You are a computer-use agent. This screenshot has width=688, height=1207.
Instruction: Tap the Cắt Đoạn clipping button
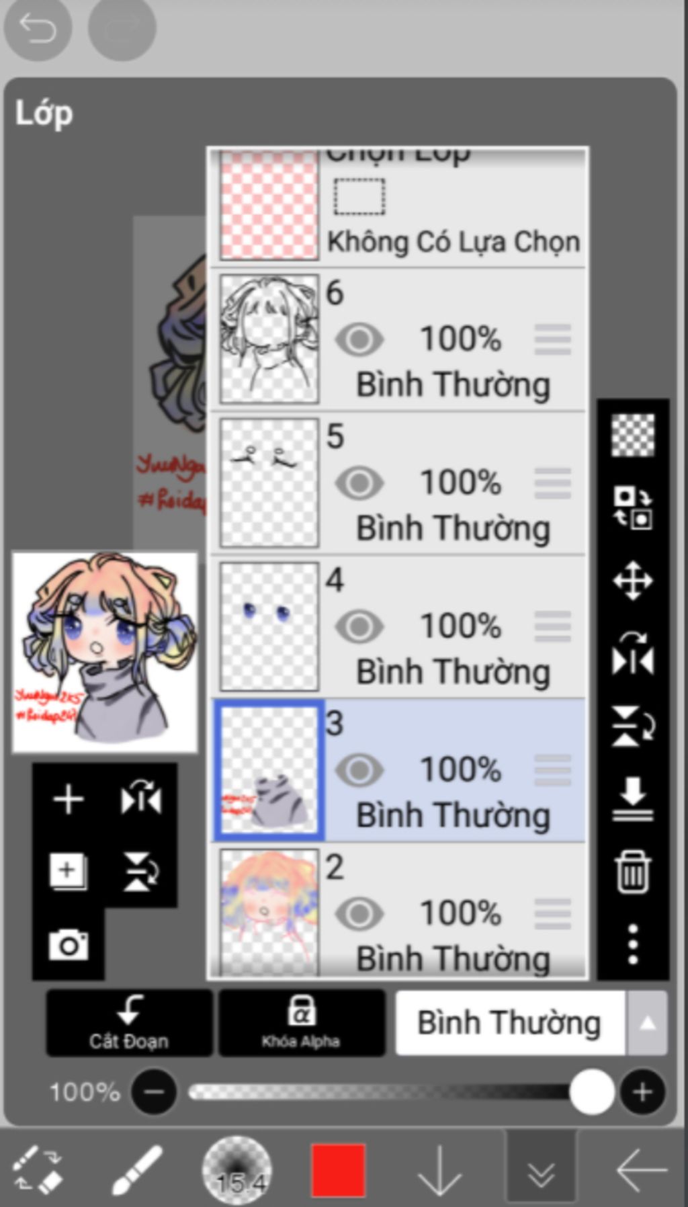[129, 1023]
